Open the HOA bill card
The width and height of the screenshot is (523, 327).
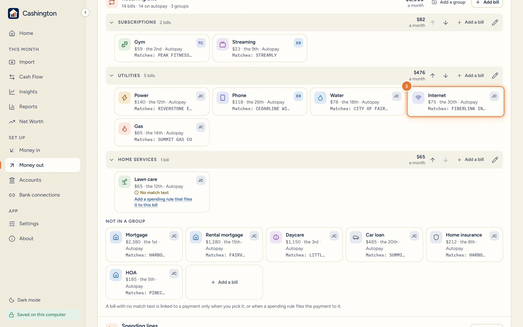(x=144, y=282)
